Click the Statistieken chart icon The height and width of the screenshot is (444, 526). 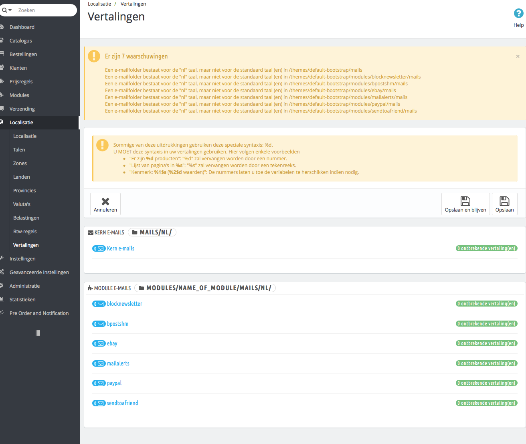[x=2, y=299]
